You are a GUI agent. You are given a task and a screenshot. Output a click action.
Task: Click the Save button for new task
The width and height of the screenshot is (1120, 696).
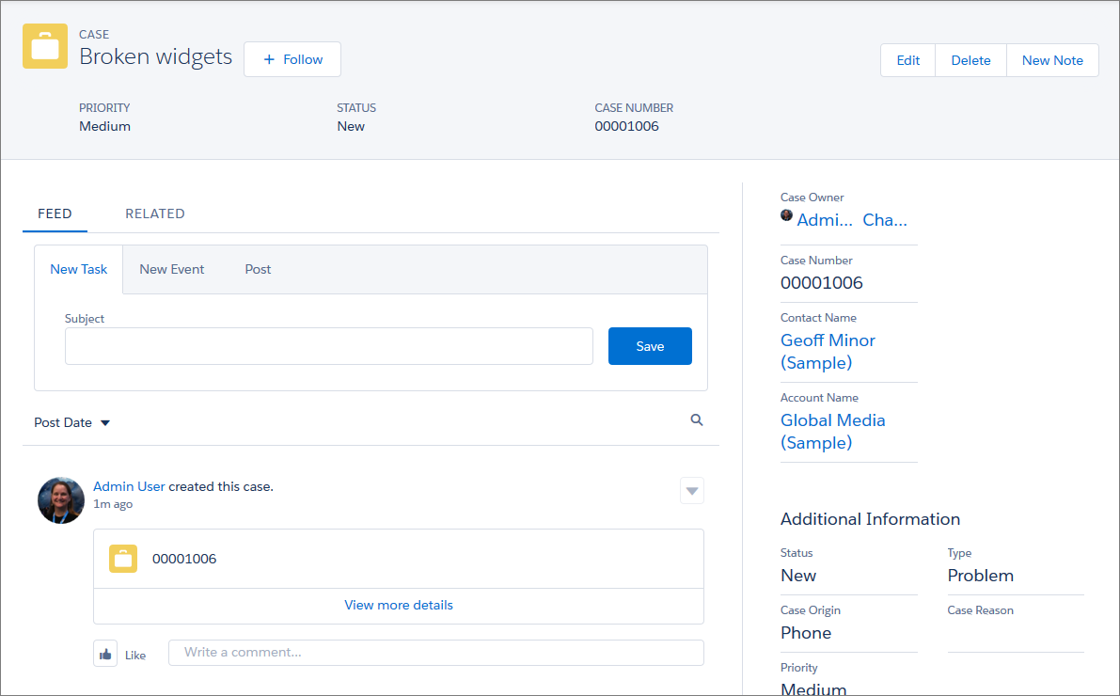pyautogui.click(x=650, y=346)
